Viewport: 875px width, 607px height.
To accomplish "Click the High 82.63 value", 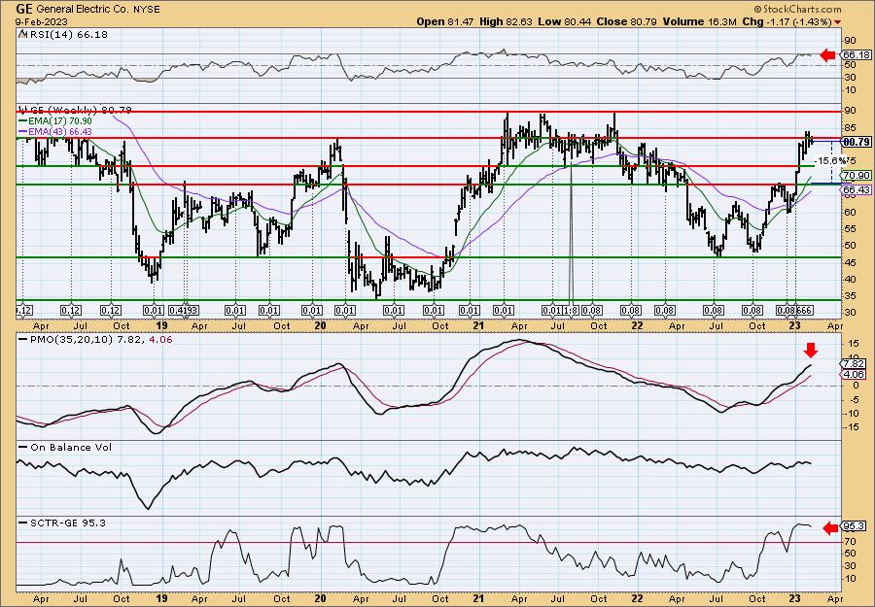I will [x=507, y=21].
